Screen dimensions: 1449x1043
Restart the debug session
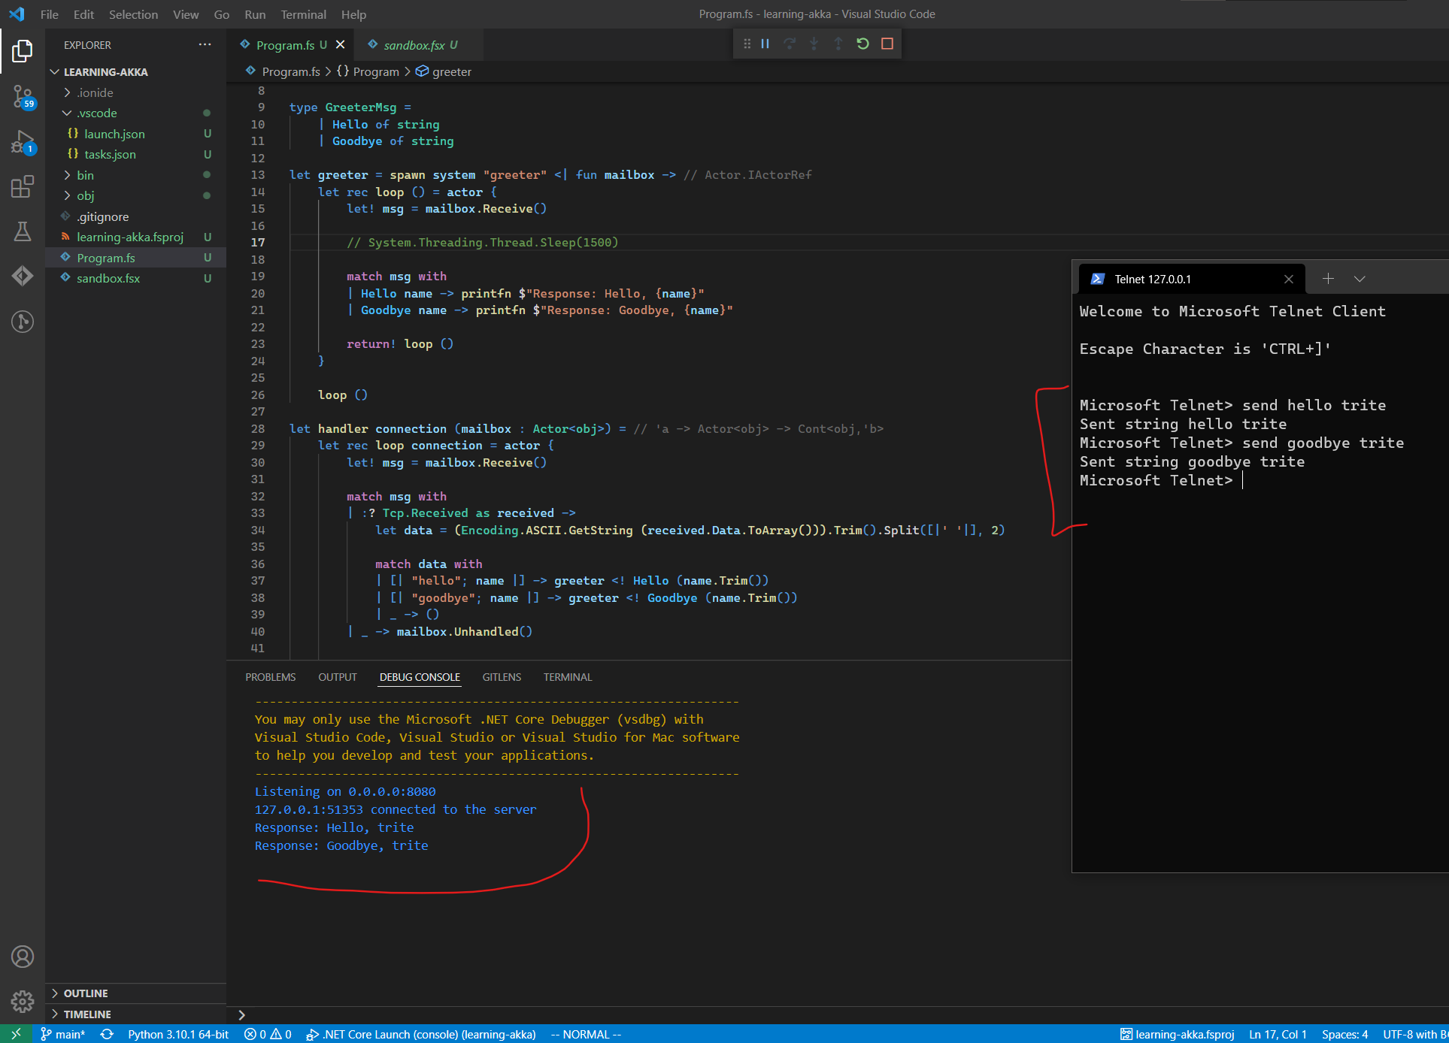point(862,44)
